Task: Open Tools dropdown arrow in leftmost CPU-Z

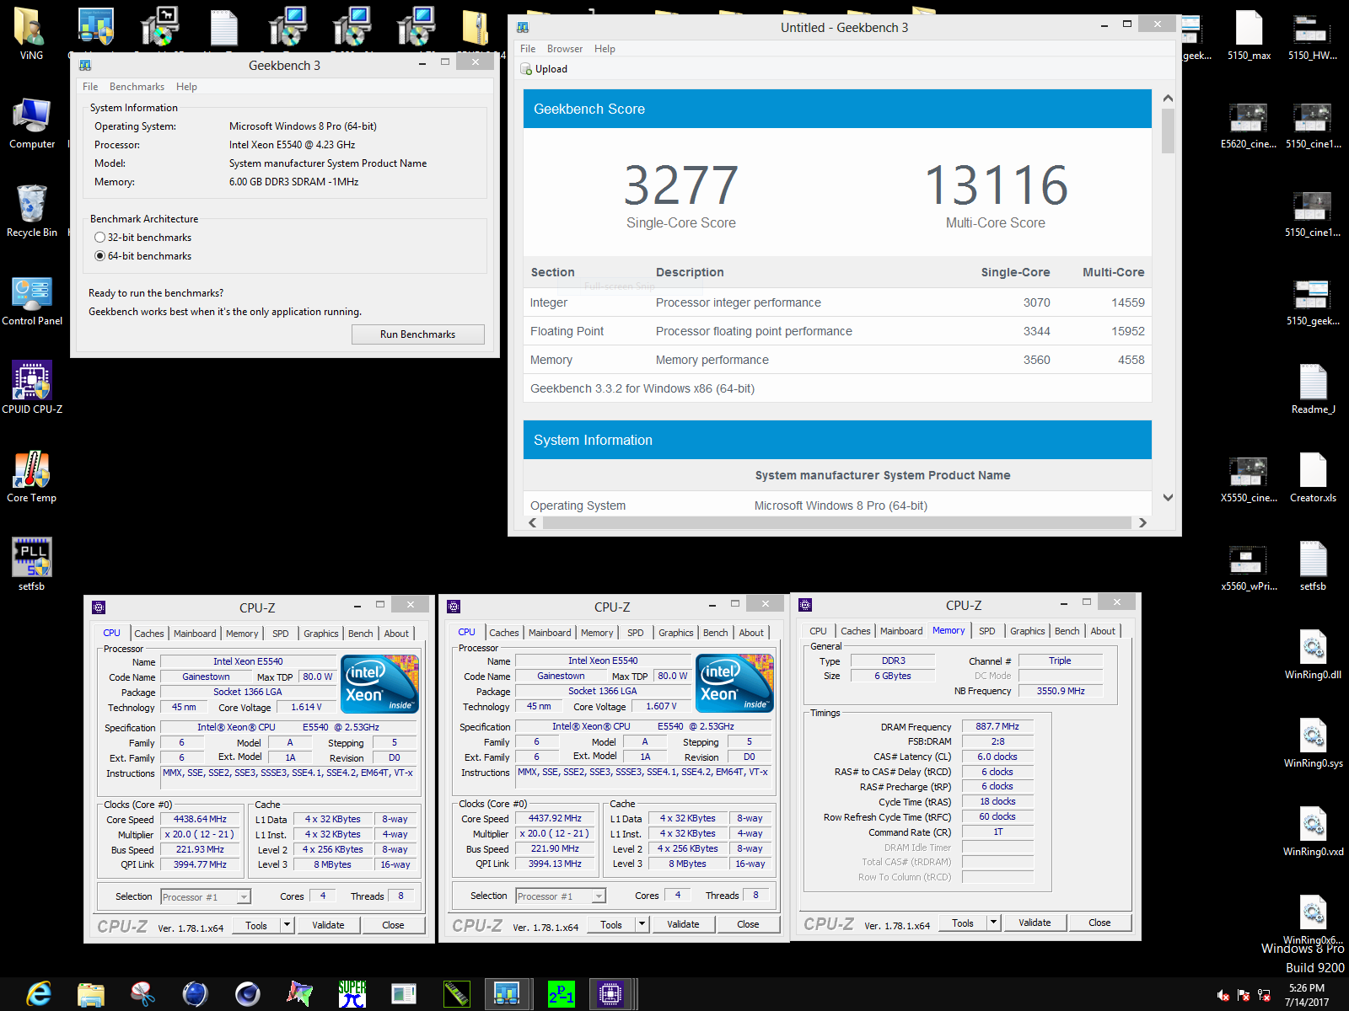Action: [x=287, y=925]
